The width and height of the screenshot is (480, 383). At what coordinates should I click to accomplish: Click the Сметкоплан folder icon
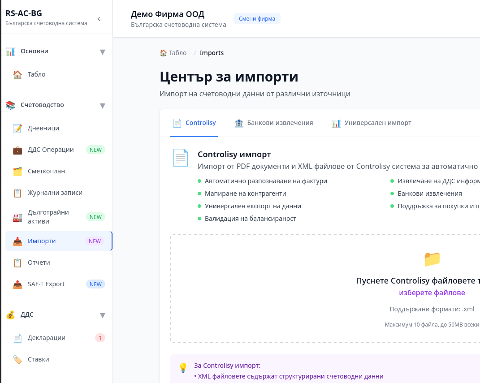(17, 172)
